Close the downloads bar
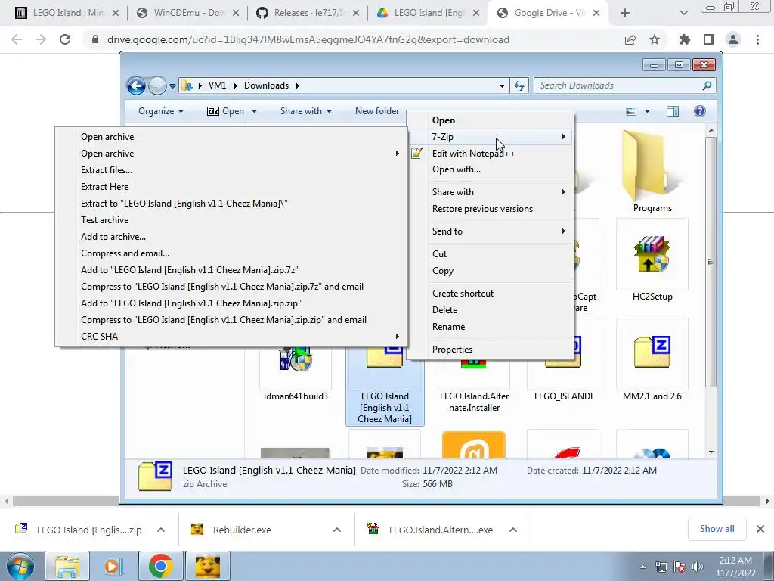Viewport: 774px width, 581px height. 760,529
